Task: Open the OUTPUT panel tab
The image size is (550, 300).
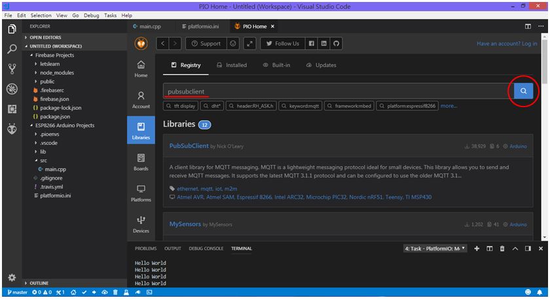Action: click(173, 248)
